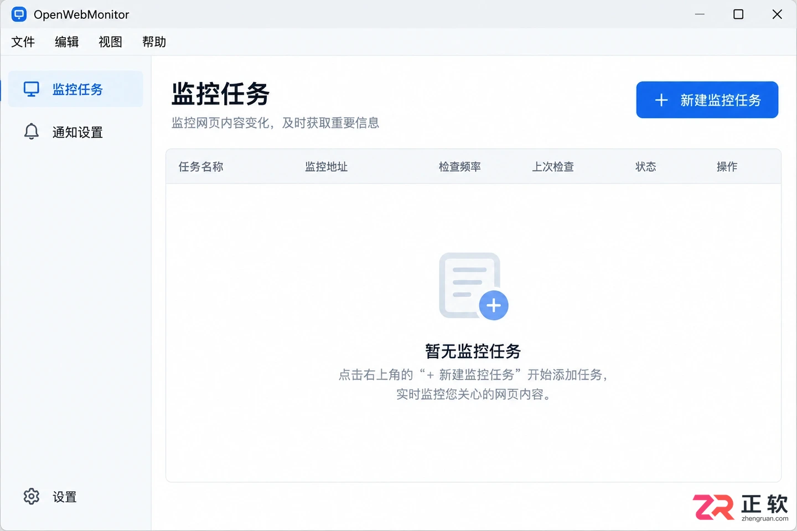Click the bell icon beside 通知设置

click(32, 132)
